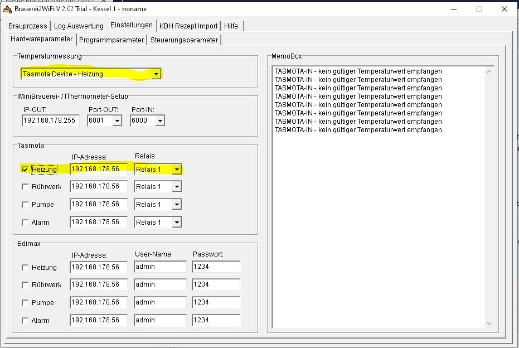The image size is (519, 348).
Task: Enable the Tasmota Rührwerk checkbox
Action: click(25, 187)
